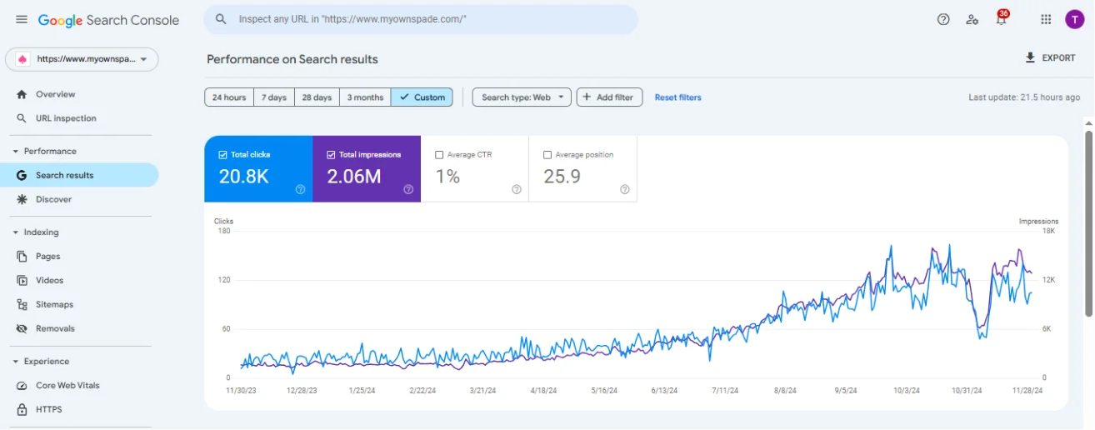
Task: Click help icon on Total impressions card
Action: pos(408,189)
